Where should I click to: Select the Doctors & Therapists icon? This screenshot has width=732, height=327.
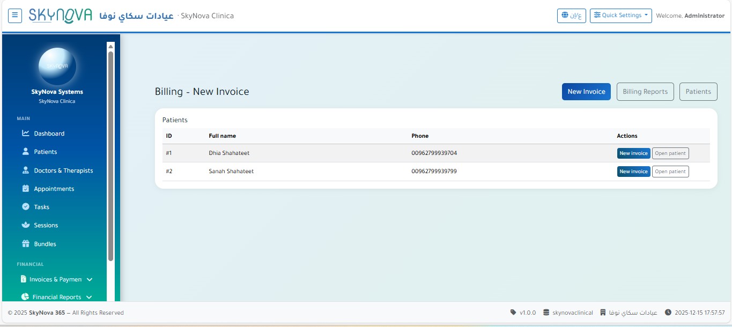tap(25, 170)
